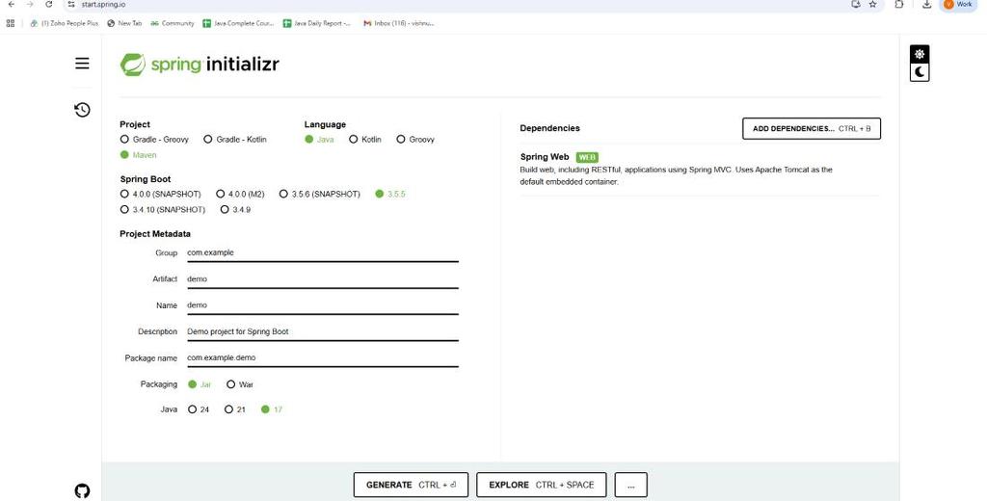Bookmark this page star icon
This screenshot has width=987, height=501.
tap(872, 5)
